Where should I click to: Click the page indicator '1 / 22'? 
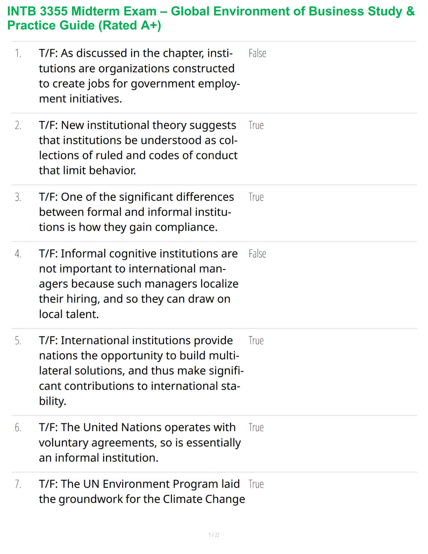[214, 535]
